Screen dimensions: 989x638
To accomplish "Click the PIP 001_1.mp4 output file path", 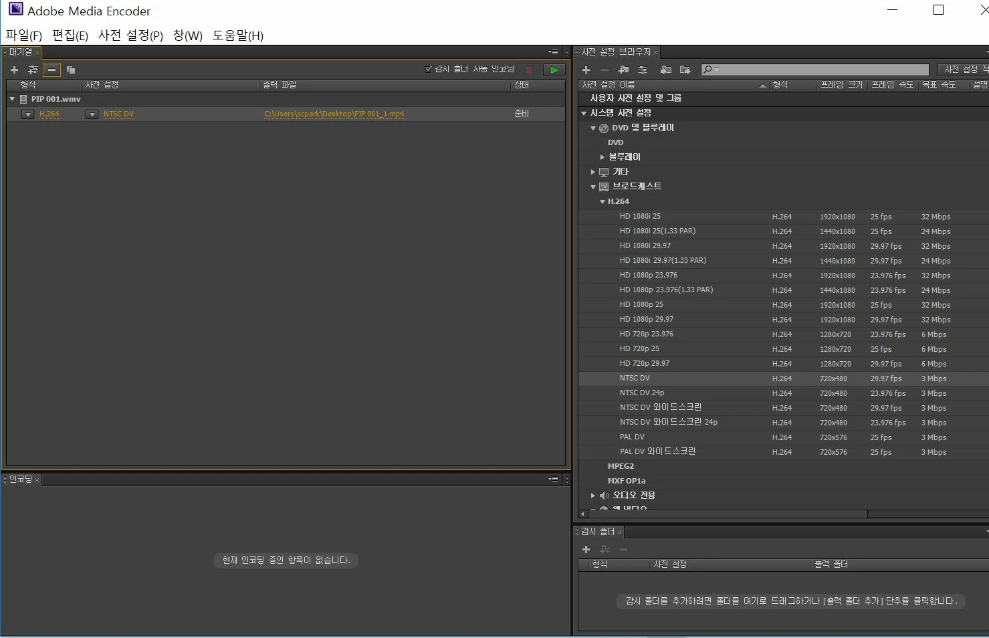I will pos(334,114).
